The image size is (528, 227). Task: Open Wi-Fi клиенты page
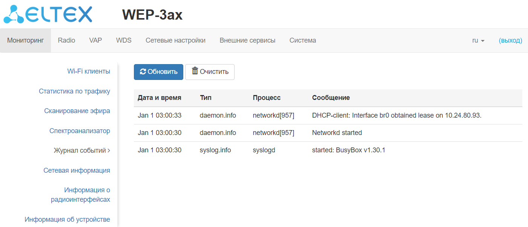(x=89, y=71)
